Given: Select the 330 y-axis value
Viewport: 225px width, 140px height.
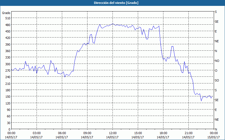Looking at the screenshot, I should click(8, 57).
